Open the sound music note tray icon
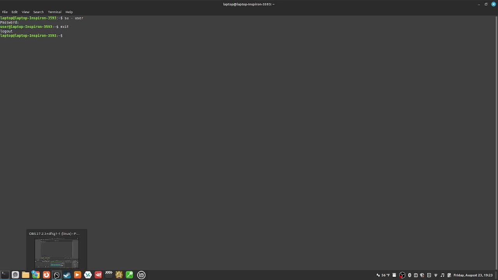This screenshot has width=498, height=280. coord(442,275)
